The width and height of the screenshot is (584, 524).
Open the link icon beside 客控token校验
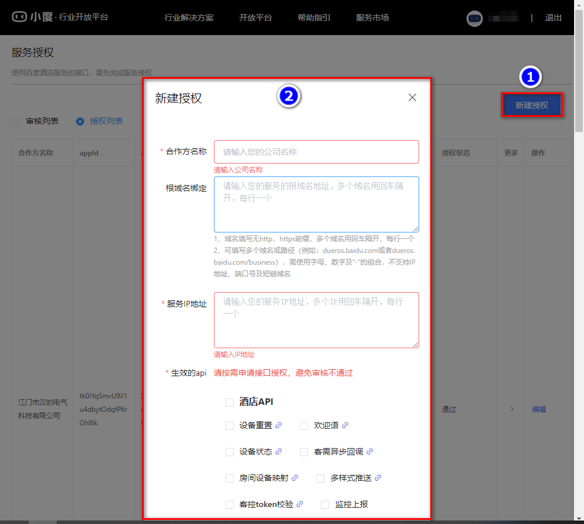[x=300, y=504]
